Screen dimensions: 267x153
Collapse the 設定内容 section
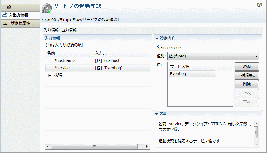(x=157, y=38)
